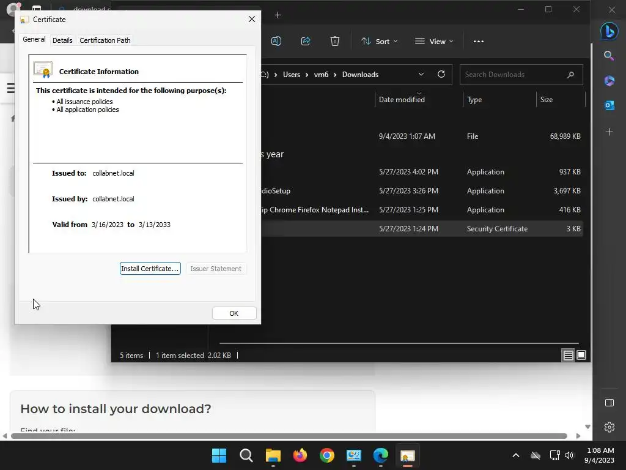Launch Firefox from the taskbar
The width and height of the screenshot is (626, 470).
[300, 455]
